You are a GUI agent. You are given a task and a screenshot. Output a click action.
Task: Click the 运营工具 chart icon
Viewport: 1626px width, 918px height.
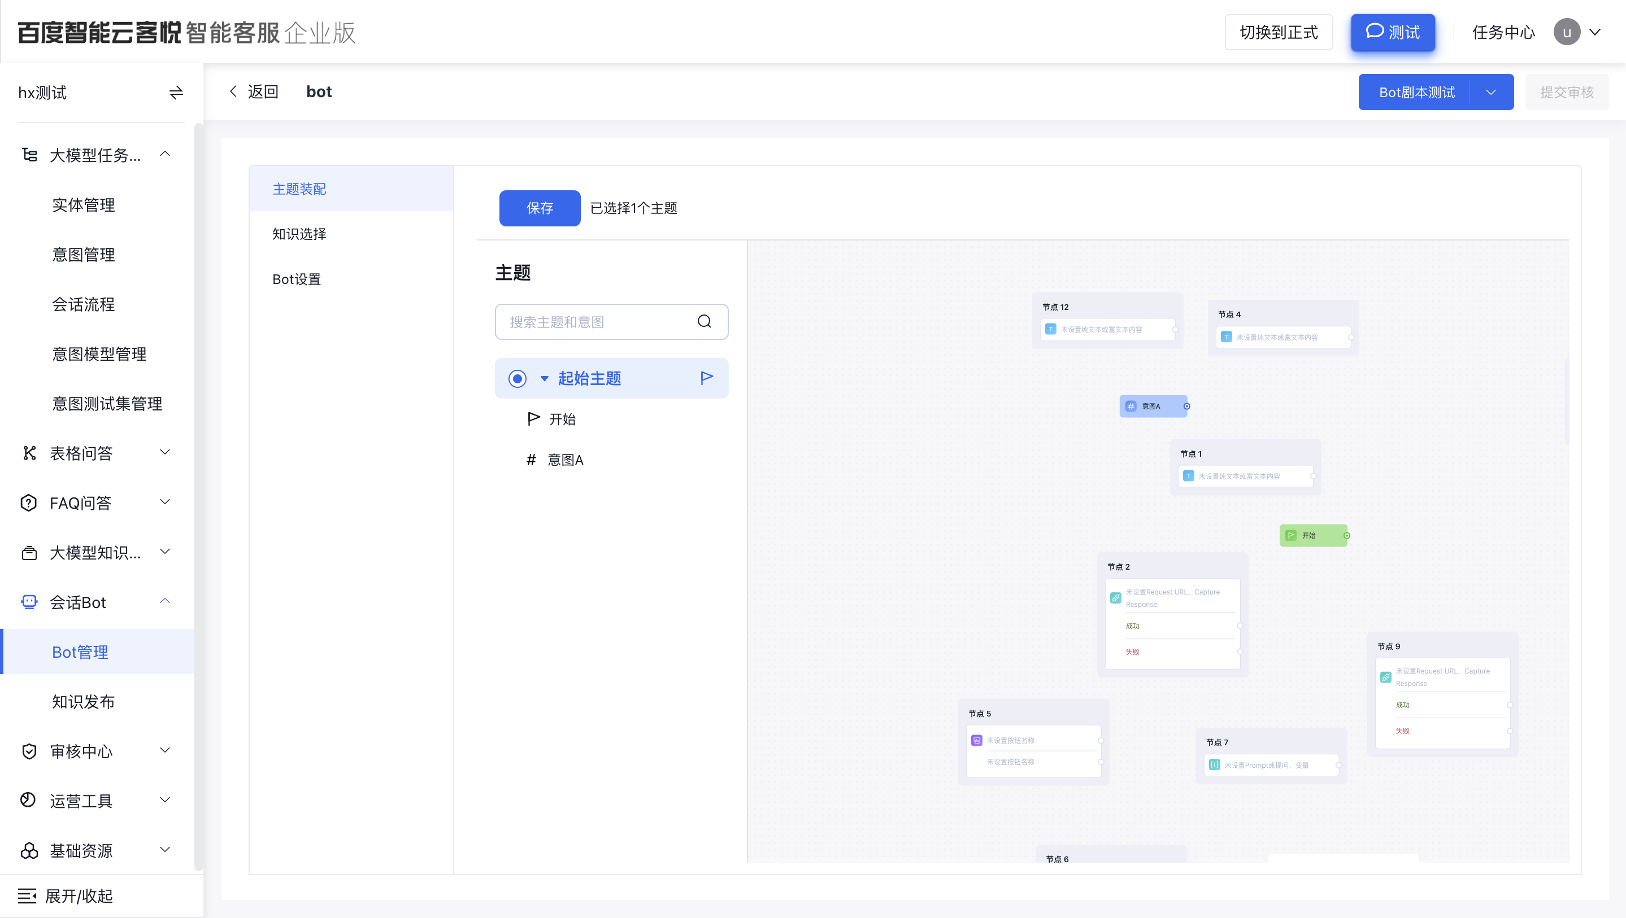[x=29, y=801]
